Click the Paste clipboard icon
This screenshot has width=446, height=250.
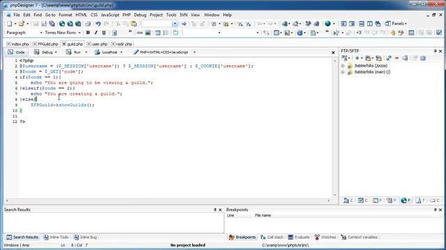[134, 24]
